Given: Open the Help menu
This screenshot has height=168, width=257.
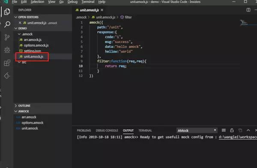Looking at the screenshot, I should [x=102, y=2].
